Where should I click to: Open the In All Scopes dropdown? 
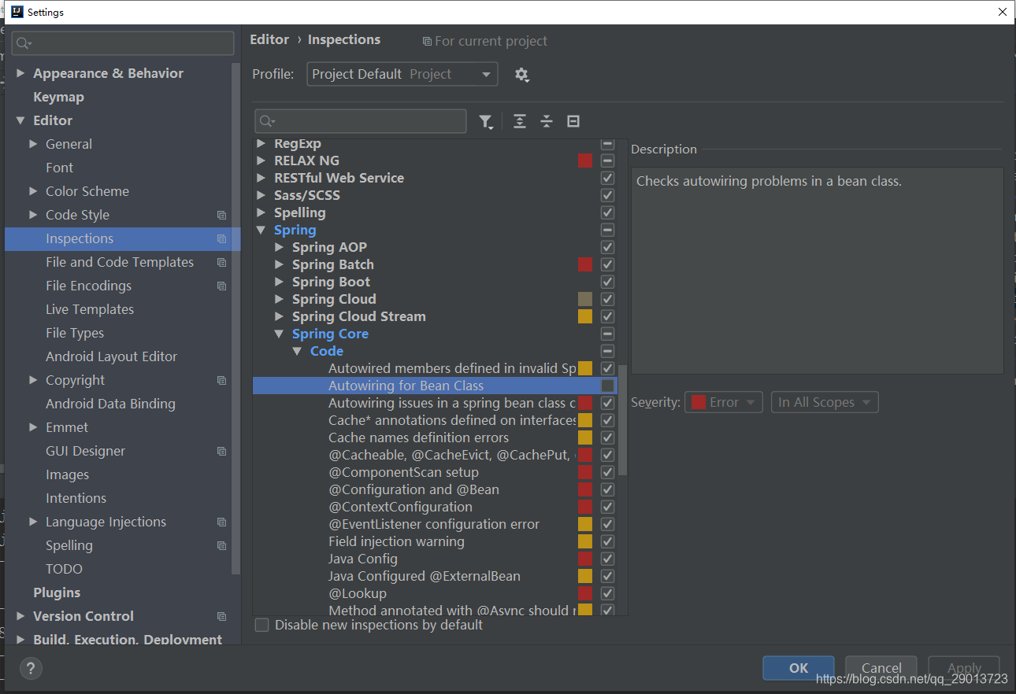click(x=825, y=402)
